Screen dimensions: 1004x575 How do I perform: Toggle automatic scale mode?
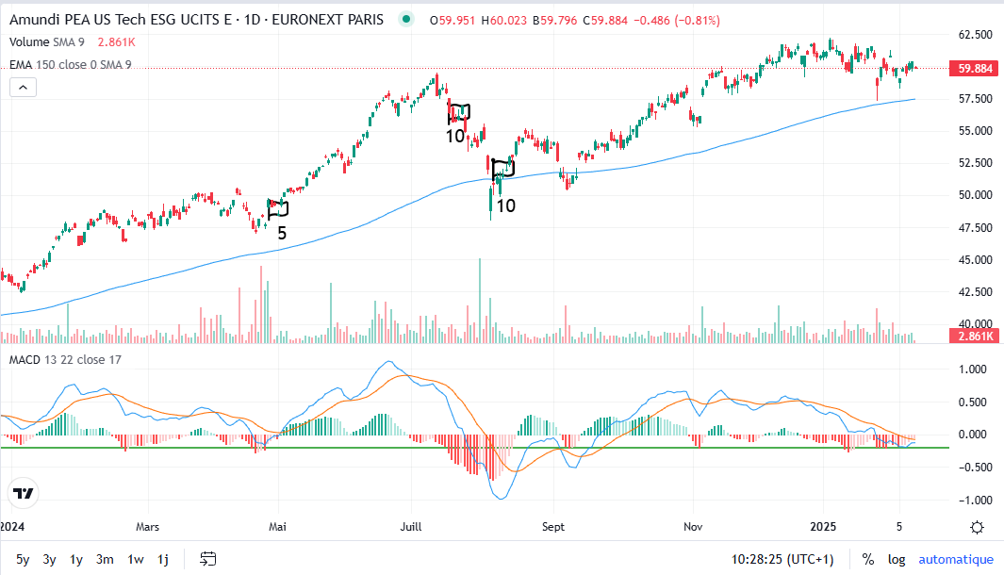[x=956, y=559]
